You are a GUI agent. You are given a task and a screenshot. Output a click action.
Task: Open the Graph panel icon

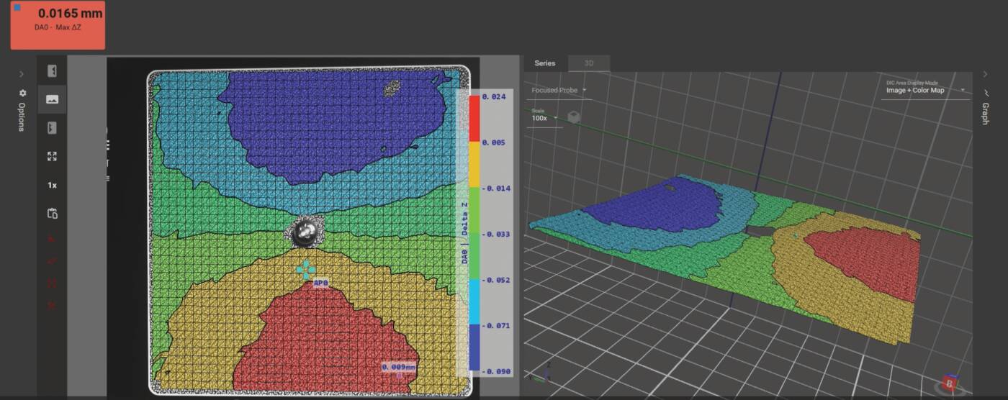click(985, 94)
